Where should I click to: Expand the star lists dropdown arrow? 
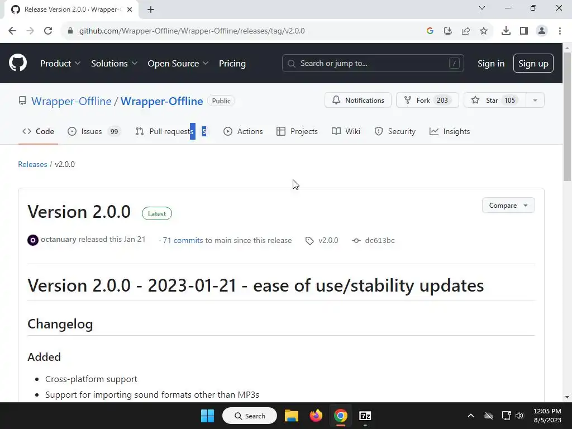[x=535, y=101]
